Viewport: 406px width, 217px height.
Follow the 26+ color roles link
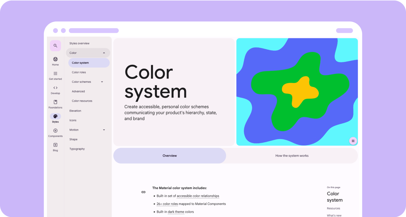click(167, 204)
